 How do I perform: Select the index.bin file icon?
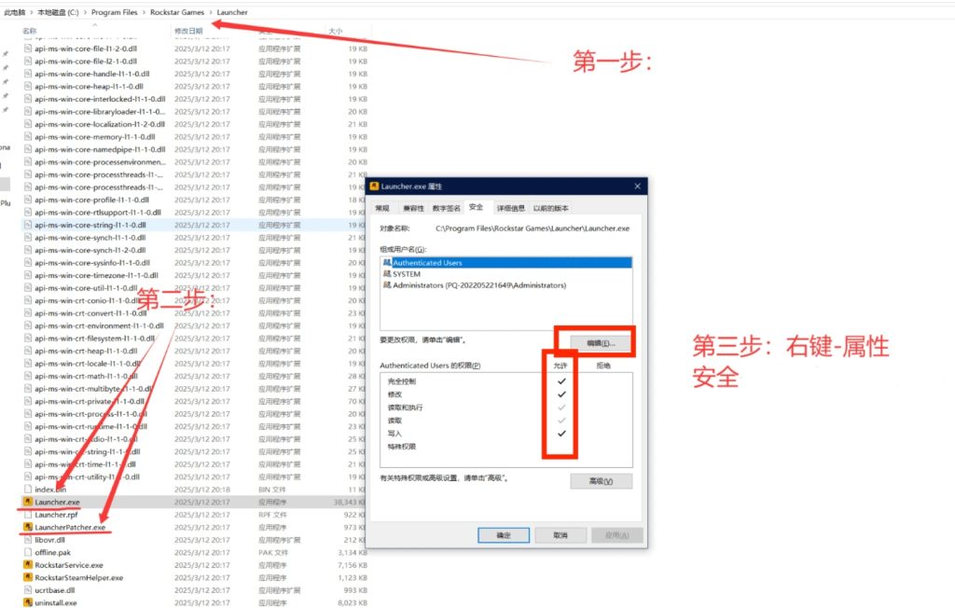click(x=28, y=489)
